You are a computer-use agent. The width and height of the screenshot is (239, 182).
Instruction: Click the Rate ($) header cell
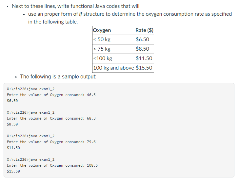[x=144, y=30]
